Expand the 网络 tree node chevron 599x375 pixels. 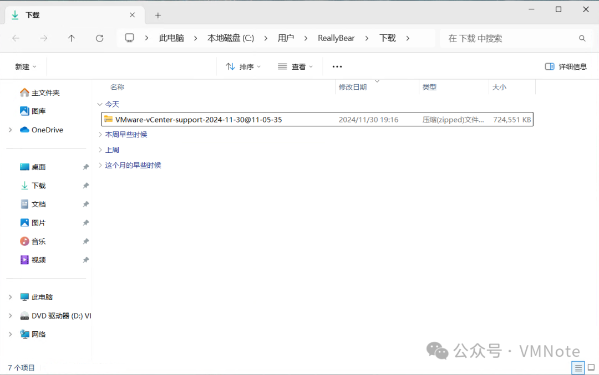(x=11, y=334)
